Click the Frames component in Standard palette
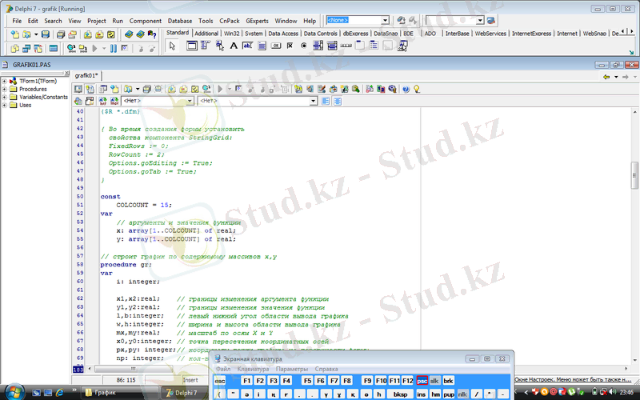This screenshot has width=640, height=400. pyautogui.click(x=192, y=46)
